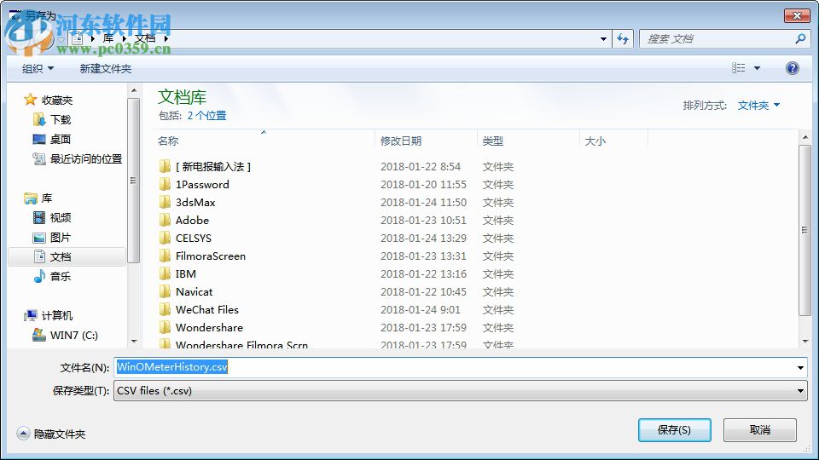The image size is (819, 460).
Task: Click New Folder (新建文件夹) button
Action: (106, 68)
